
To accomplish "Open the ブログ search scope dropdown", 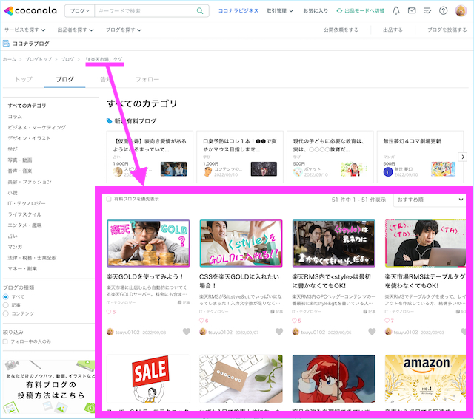I will point(80,11).
